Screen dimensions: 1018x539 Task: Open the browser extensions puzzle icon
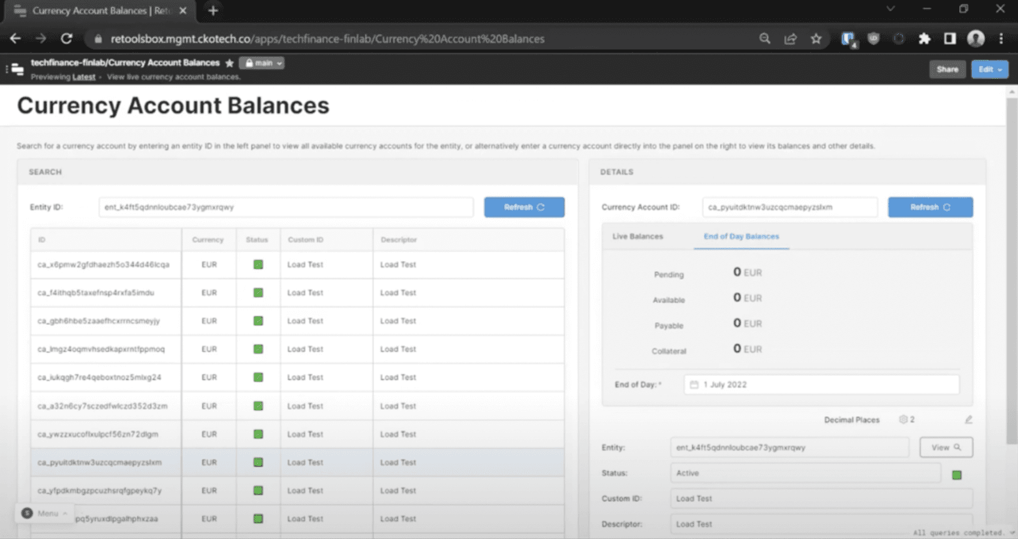[924, 38]
